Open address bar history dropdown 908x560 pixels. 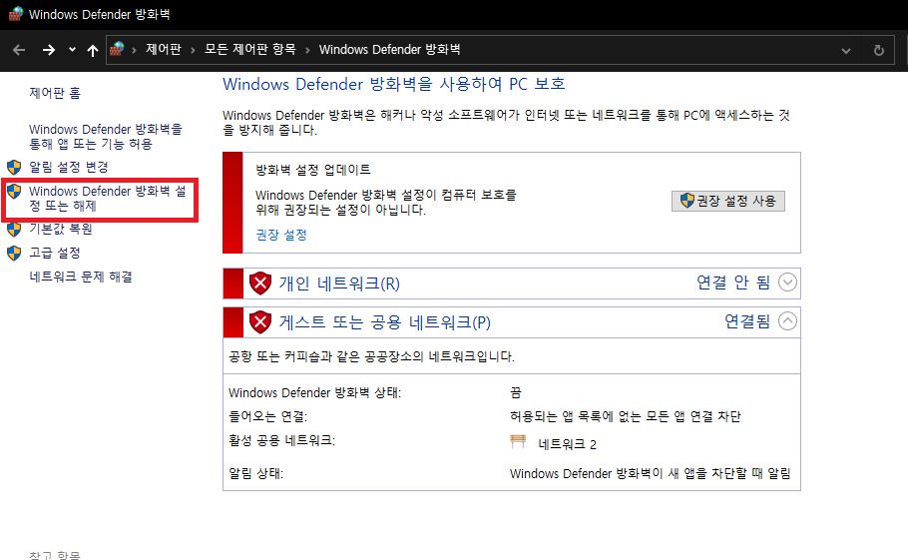click(846, 50)
